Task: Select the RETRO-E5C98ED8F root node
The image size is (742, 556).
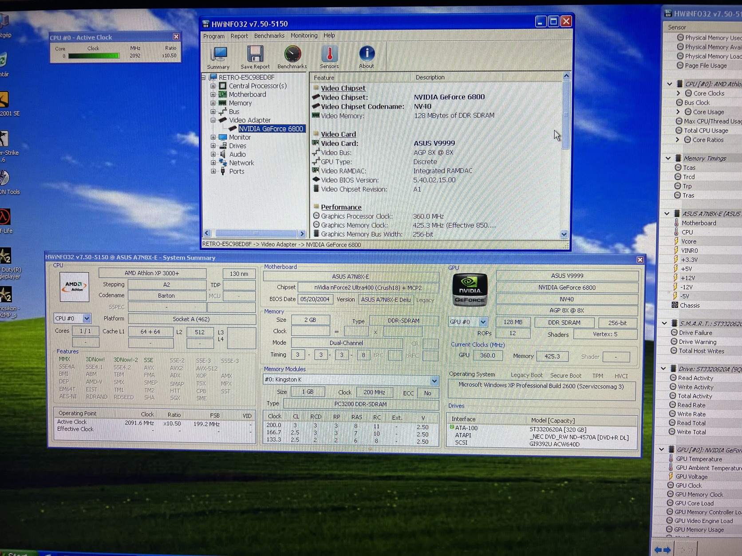Action: [246, 77]
